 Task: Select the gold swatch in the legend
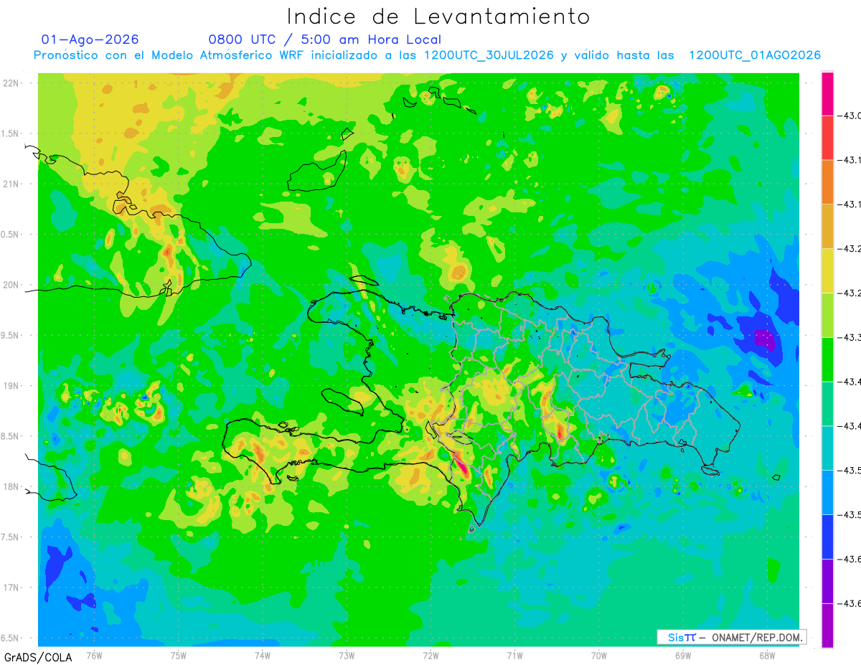point(827,227)
